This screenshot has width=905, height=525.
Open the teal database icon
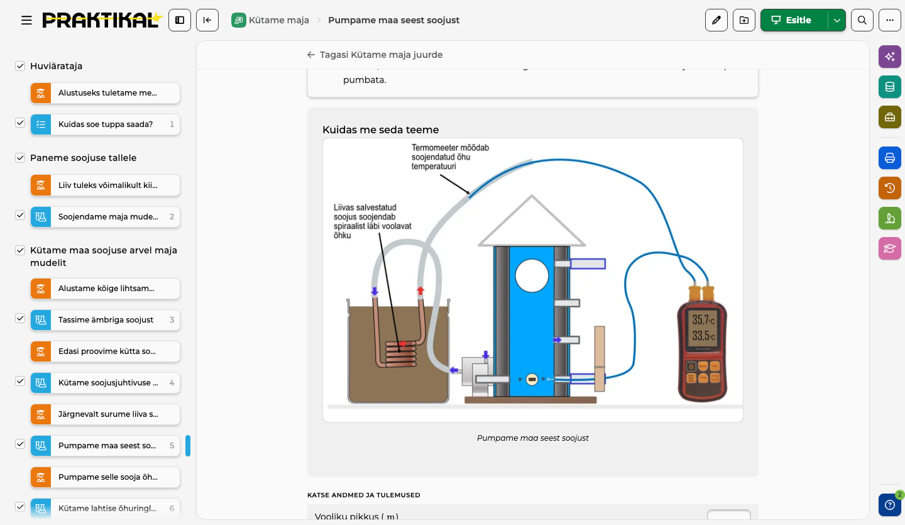pyautogui.click(x=890, y=87)
